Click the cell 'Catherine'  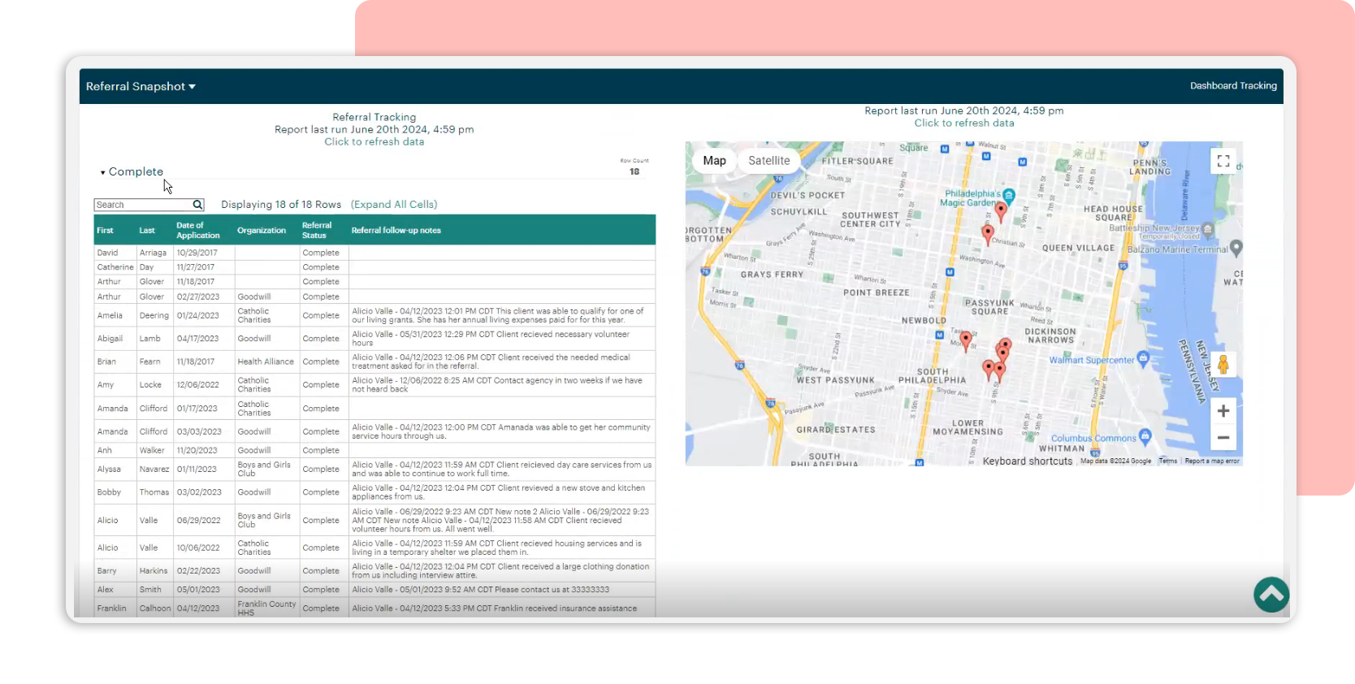click(x=115, y=267)
